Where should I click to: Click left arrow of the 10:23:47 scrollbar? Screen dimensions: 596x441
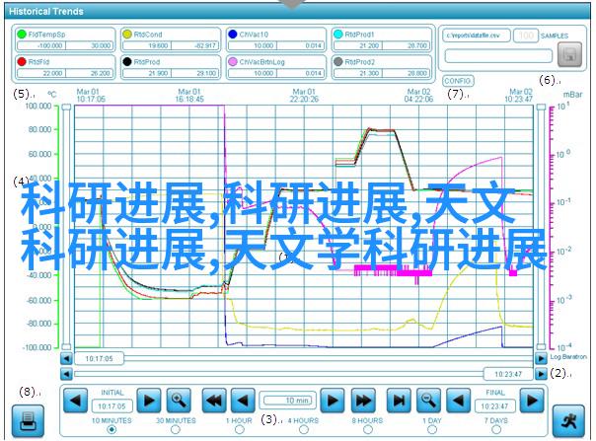(66, 374)
